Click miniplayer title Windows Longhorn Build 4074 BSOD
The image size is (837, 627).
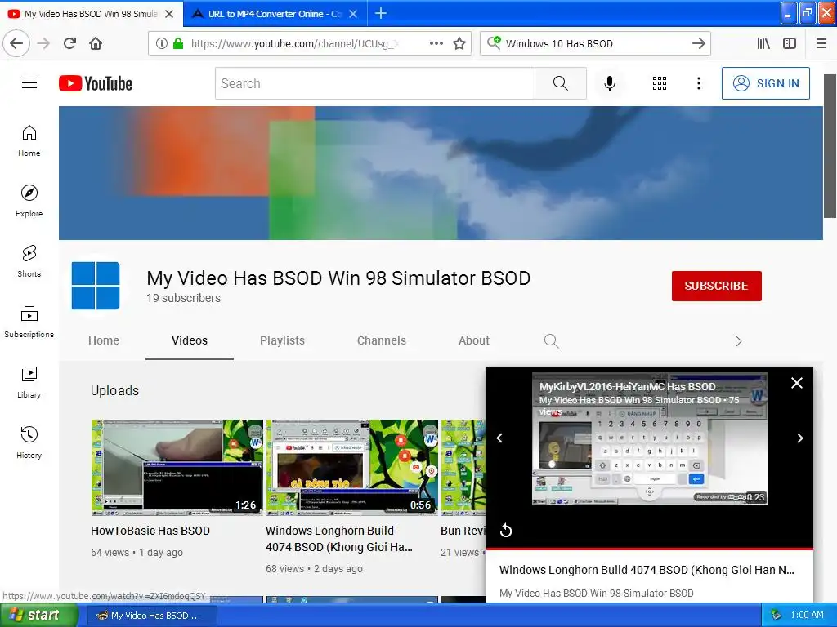[647, 569]
